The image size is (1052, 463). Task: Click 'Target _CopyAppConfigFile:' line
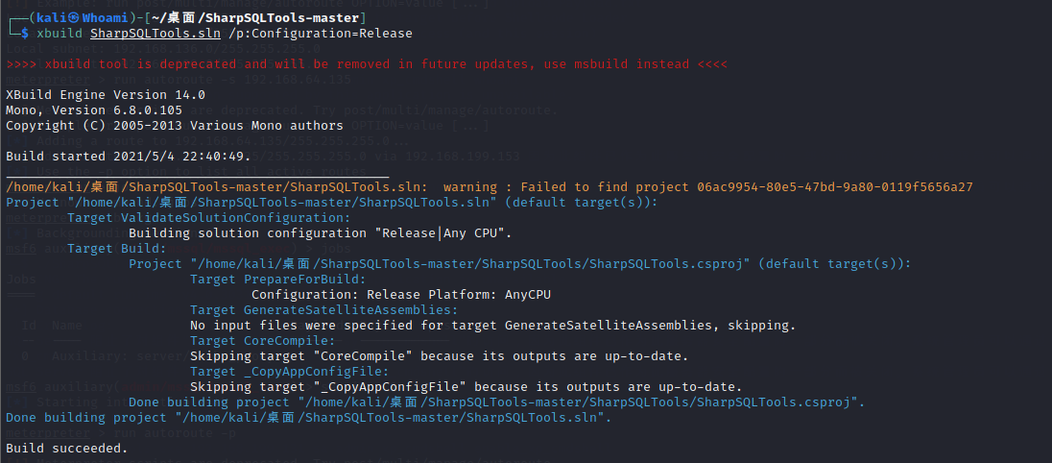tap(289, 372)
